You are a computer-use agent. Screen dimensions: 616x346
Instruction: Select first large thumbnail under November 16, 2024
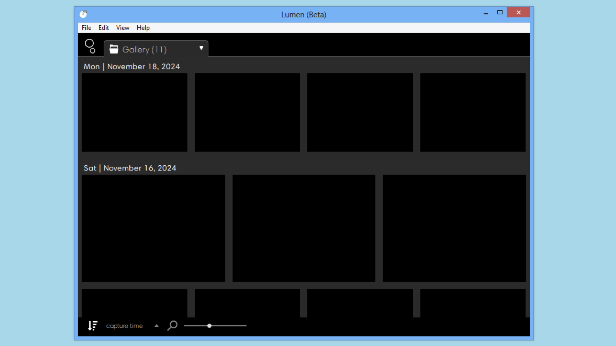pyautogui.click(x=153, y=228)
